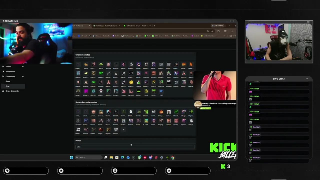Select the Patrick channel emote
Screen dimensions: 320x180
pos(123,91)
